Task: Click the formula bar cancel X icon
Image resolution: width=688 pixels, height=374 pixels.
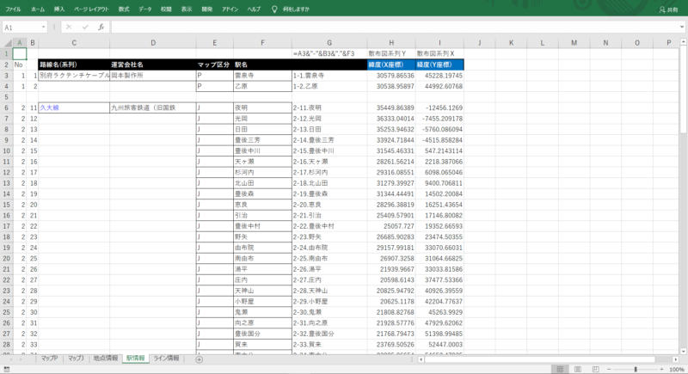Action: tap(68, 27)
